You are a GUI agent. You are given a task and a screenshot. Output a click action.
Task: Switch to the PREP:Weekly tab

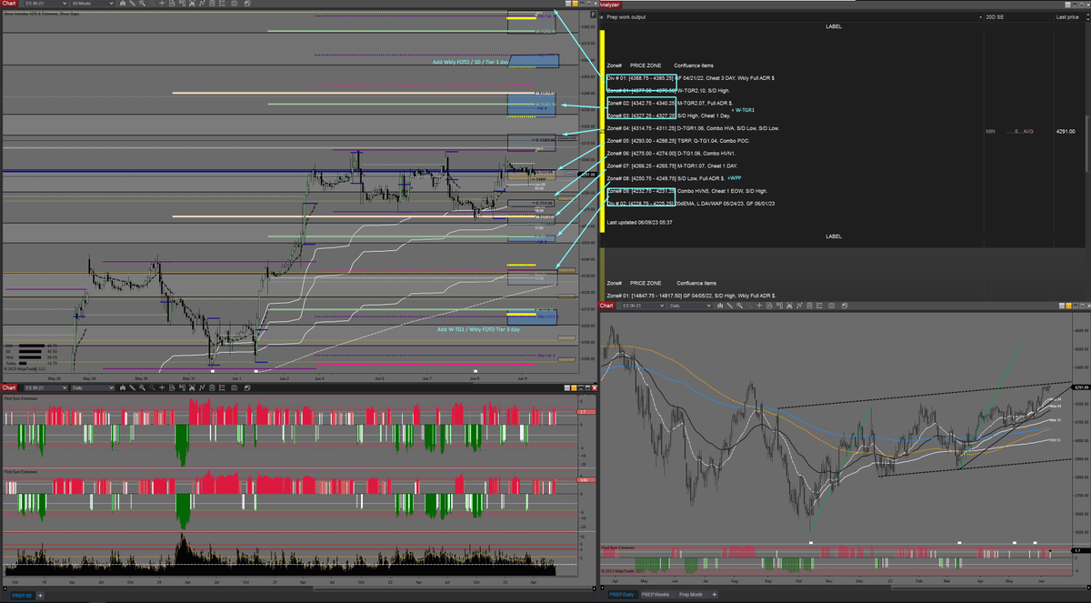658,595
